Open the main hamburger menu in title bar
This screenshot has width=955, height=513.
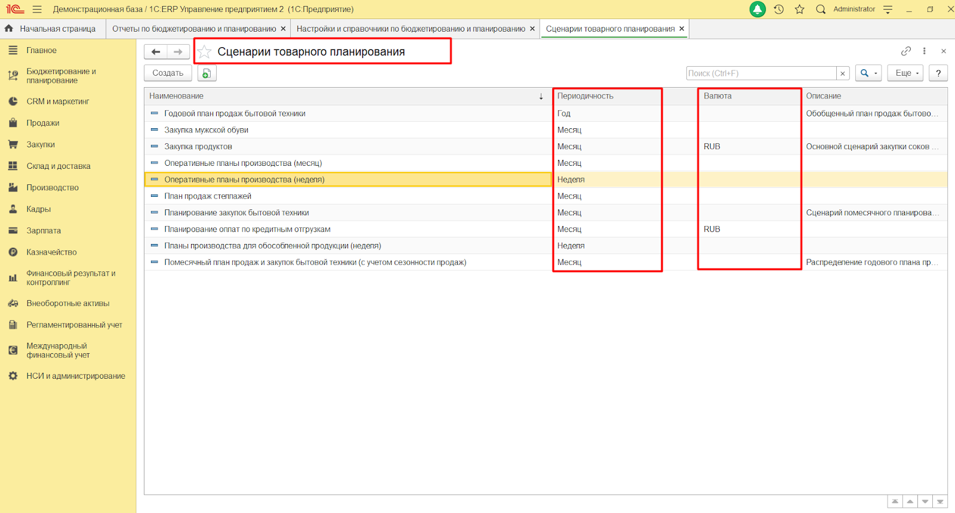[37, 10]
